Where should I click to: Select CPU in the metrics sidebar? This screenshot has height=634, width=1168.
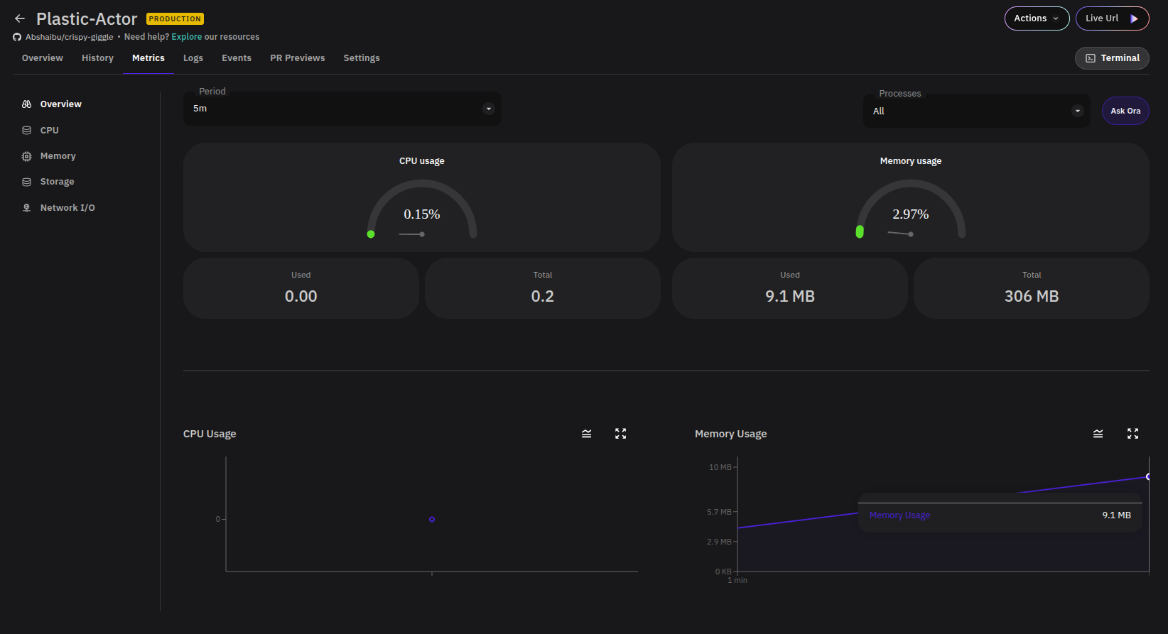click(49, 131)
